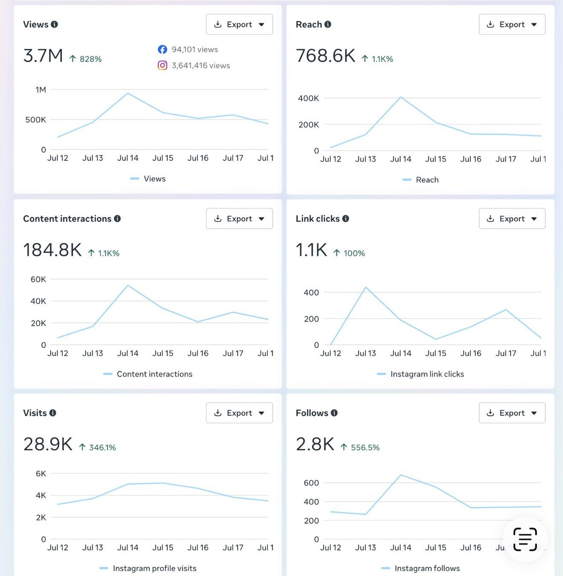Click the Views card title
The height and width of the screenshot is (576, 563).
tap(36, 24)
